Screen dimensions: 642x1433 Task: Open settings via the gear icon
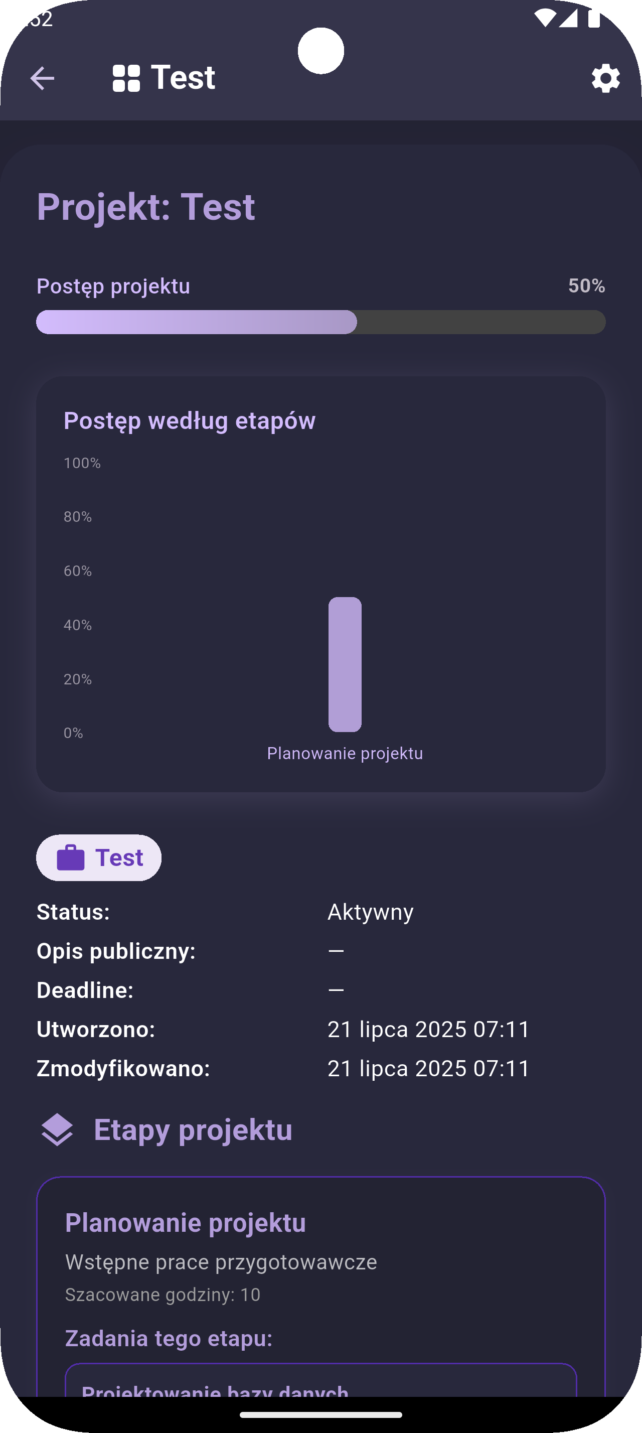tap(605, 78)
